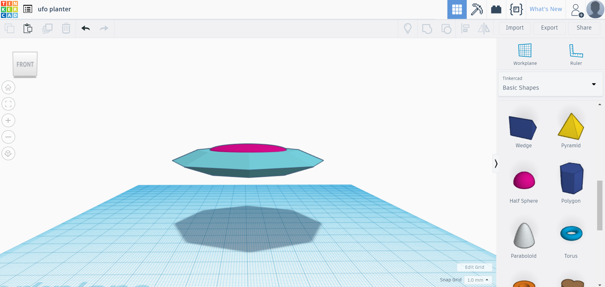Click the Fit all in view button
This screenshot has width=605, height=287.
(x=8, y=104)
